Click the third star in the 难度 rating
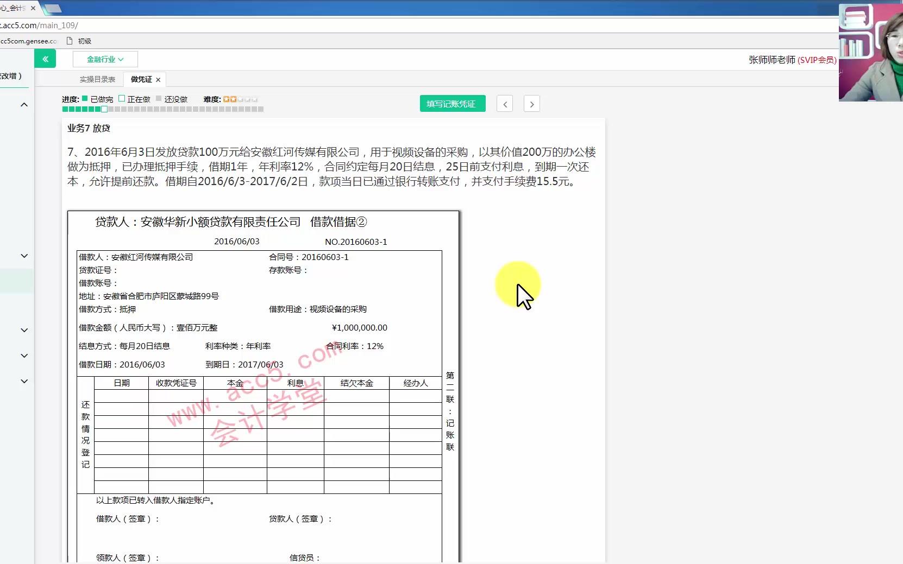The height and width of the screenshot is (564, 903). coord(239,99)
